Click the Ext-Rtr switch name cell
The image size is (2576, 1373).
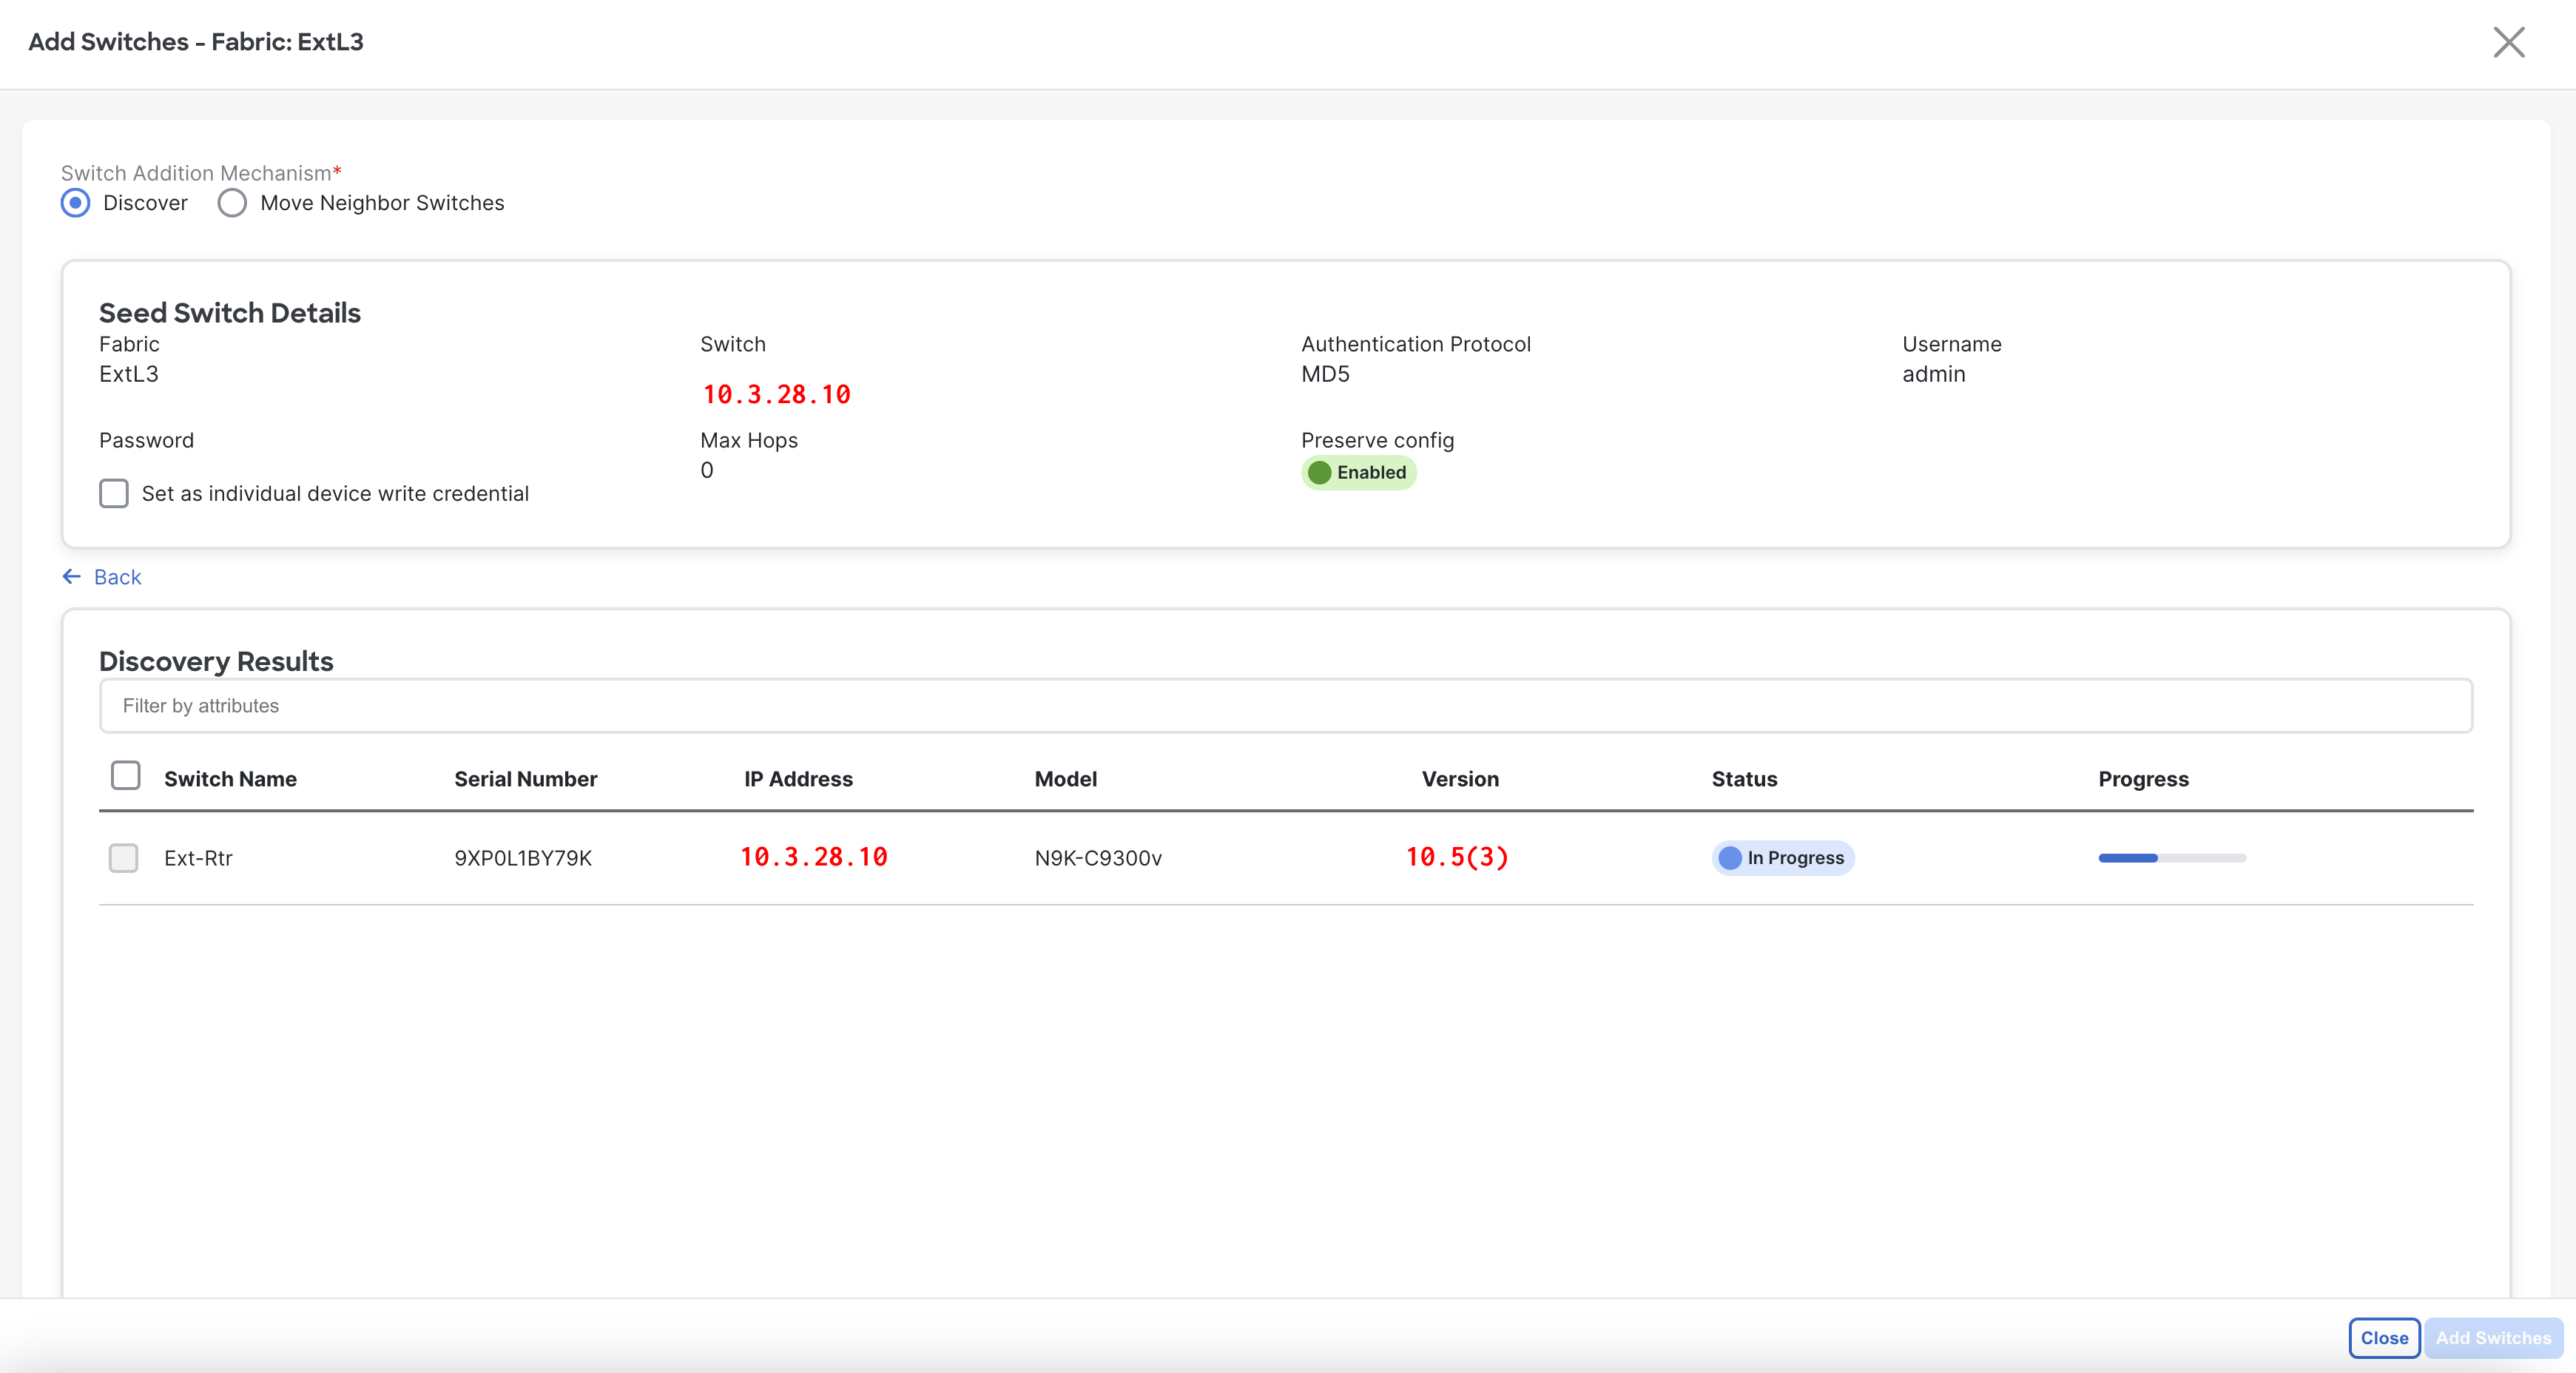(x=198, y=857)
